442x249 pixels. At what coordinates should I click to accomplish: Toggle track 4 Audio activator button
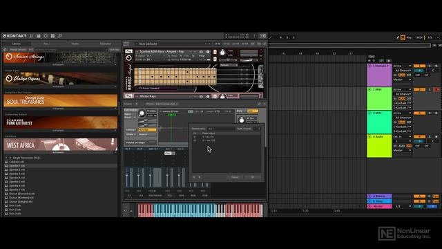click(419, 137)
